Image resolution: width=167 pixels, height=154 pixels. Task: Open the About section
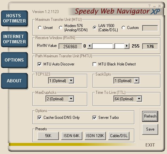coord(14,81)
